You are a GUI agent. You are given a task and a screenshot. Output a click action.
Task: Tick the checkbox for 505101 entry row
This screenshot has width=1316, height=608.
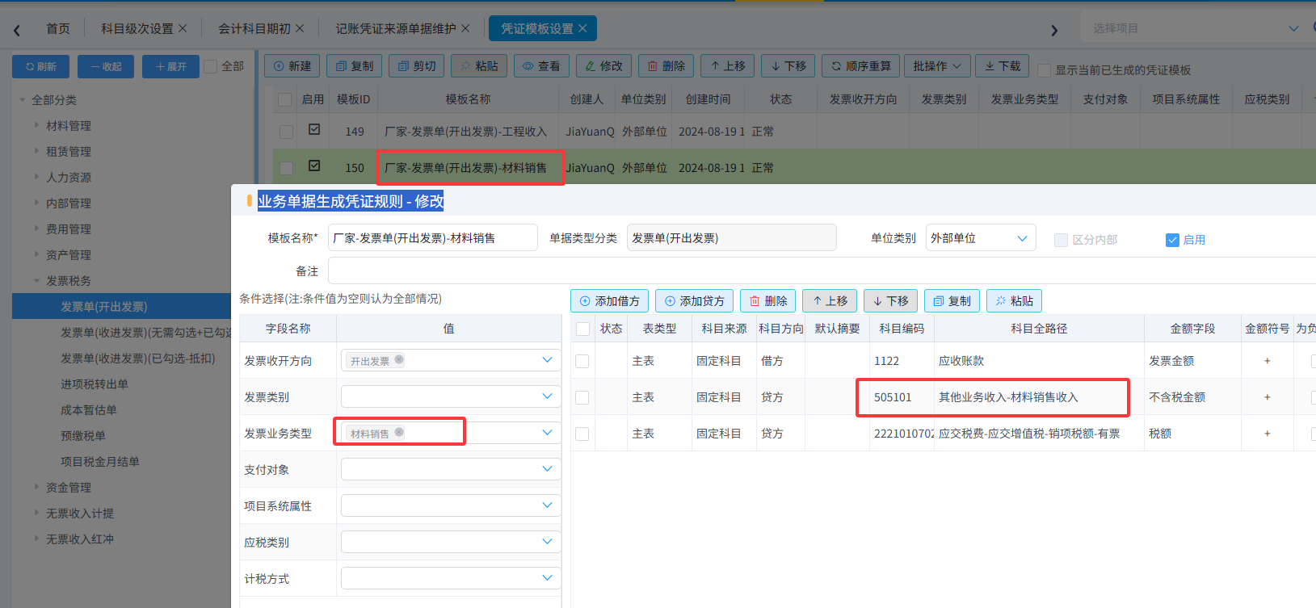point(582,397)
